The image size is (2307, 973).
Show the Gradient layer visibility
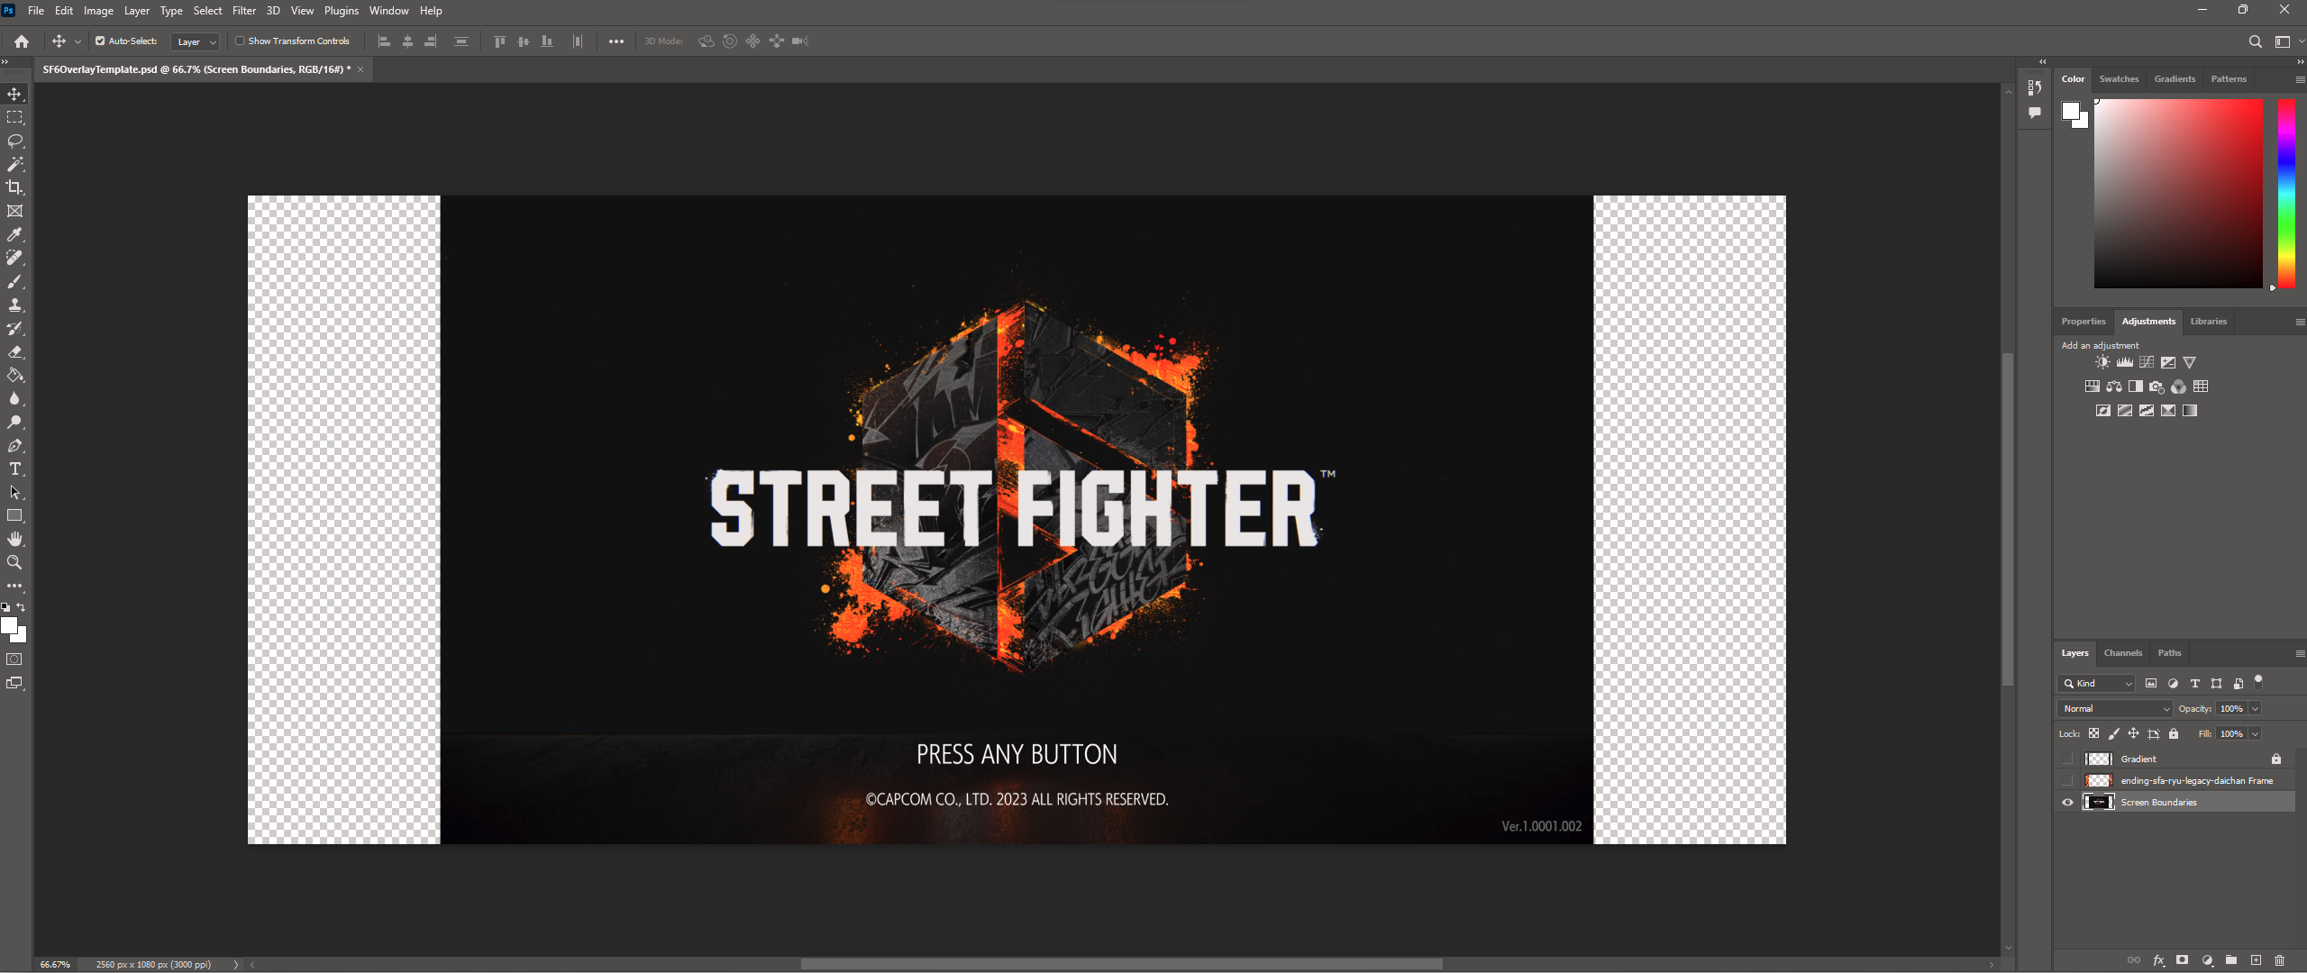click(2067, 759)
